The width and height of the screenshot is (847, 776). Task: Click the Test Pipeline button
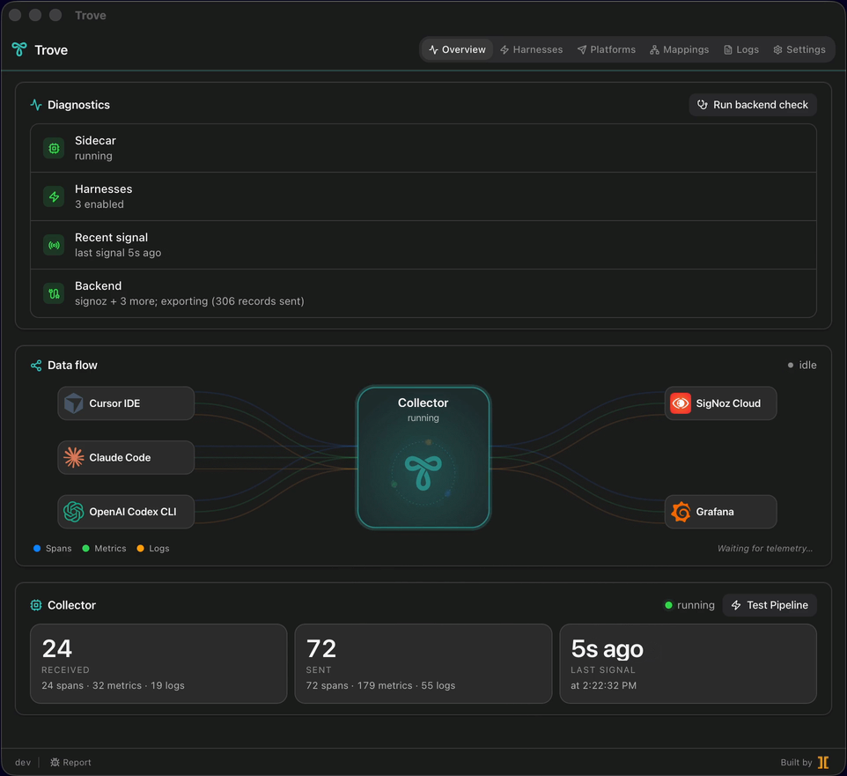click(770, 605)
